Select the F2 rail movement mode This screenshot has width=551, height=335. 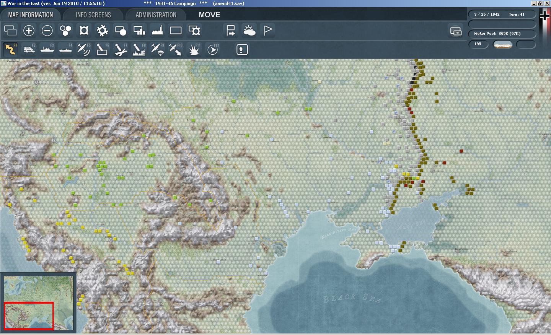click(29, 49)
